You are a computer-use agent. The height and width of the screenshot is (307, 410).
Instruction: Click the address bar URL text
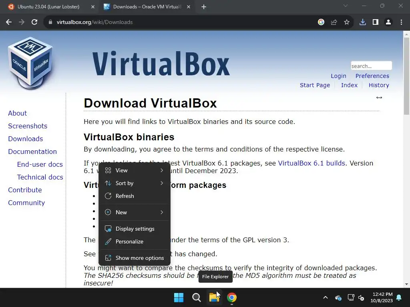[94, 22]
